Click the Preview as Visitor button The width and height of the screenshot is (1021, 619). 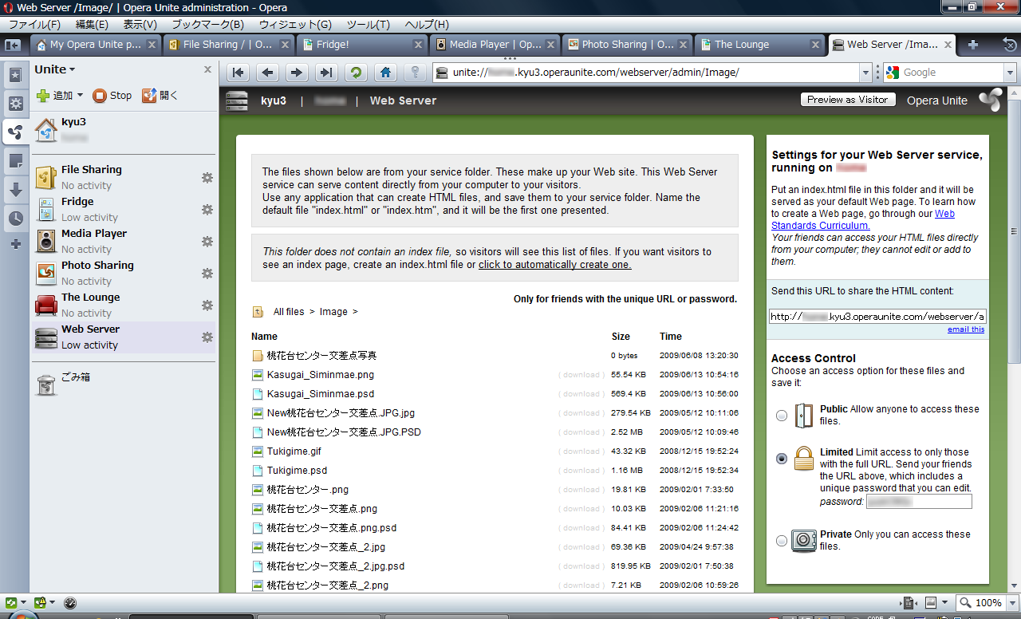[847, 100]
